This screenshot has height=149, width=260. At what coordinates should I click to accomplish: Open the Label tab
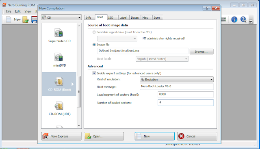pyautogui.click(x=123, y=17)
